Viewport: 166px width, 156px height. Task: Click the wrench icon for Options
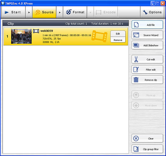point(145,12)
